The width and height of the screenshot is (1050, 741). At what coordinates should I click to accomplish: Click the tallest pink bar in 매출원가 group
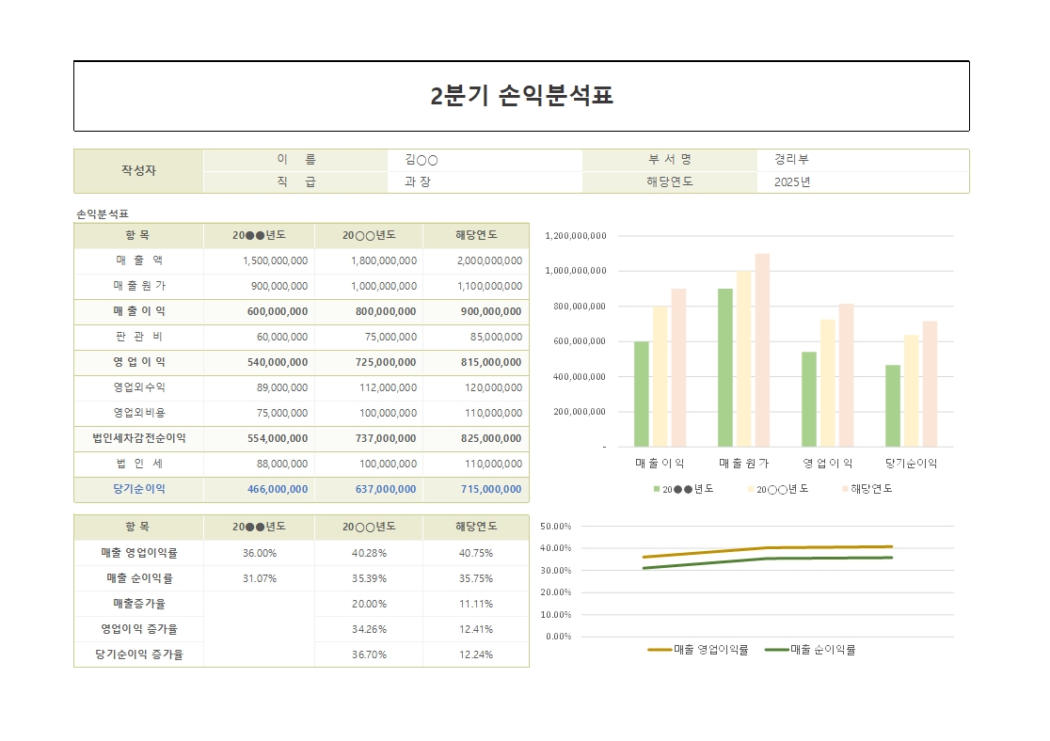[762, 350]
